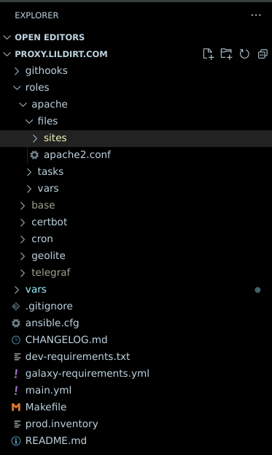This screenshot has width=272, height=455.
Task: Click the EXPLORER panel title
Action: (x=36, y=15)
